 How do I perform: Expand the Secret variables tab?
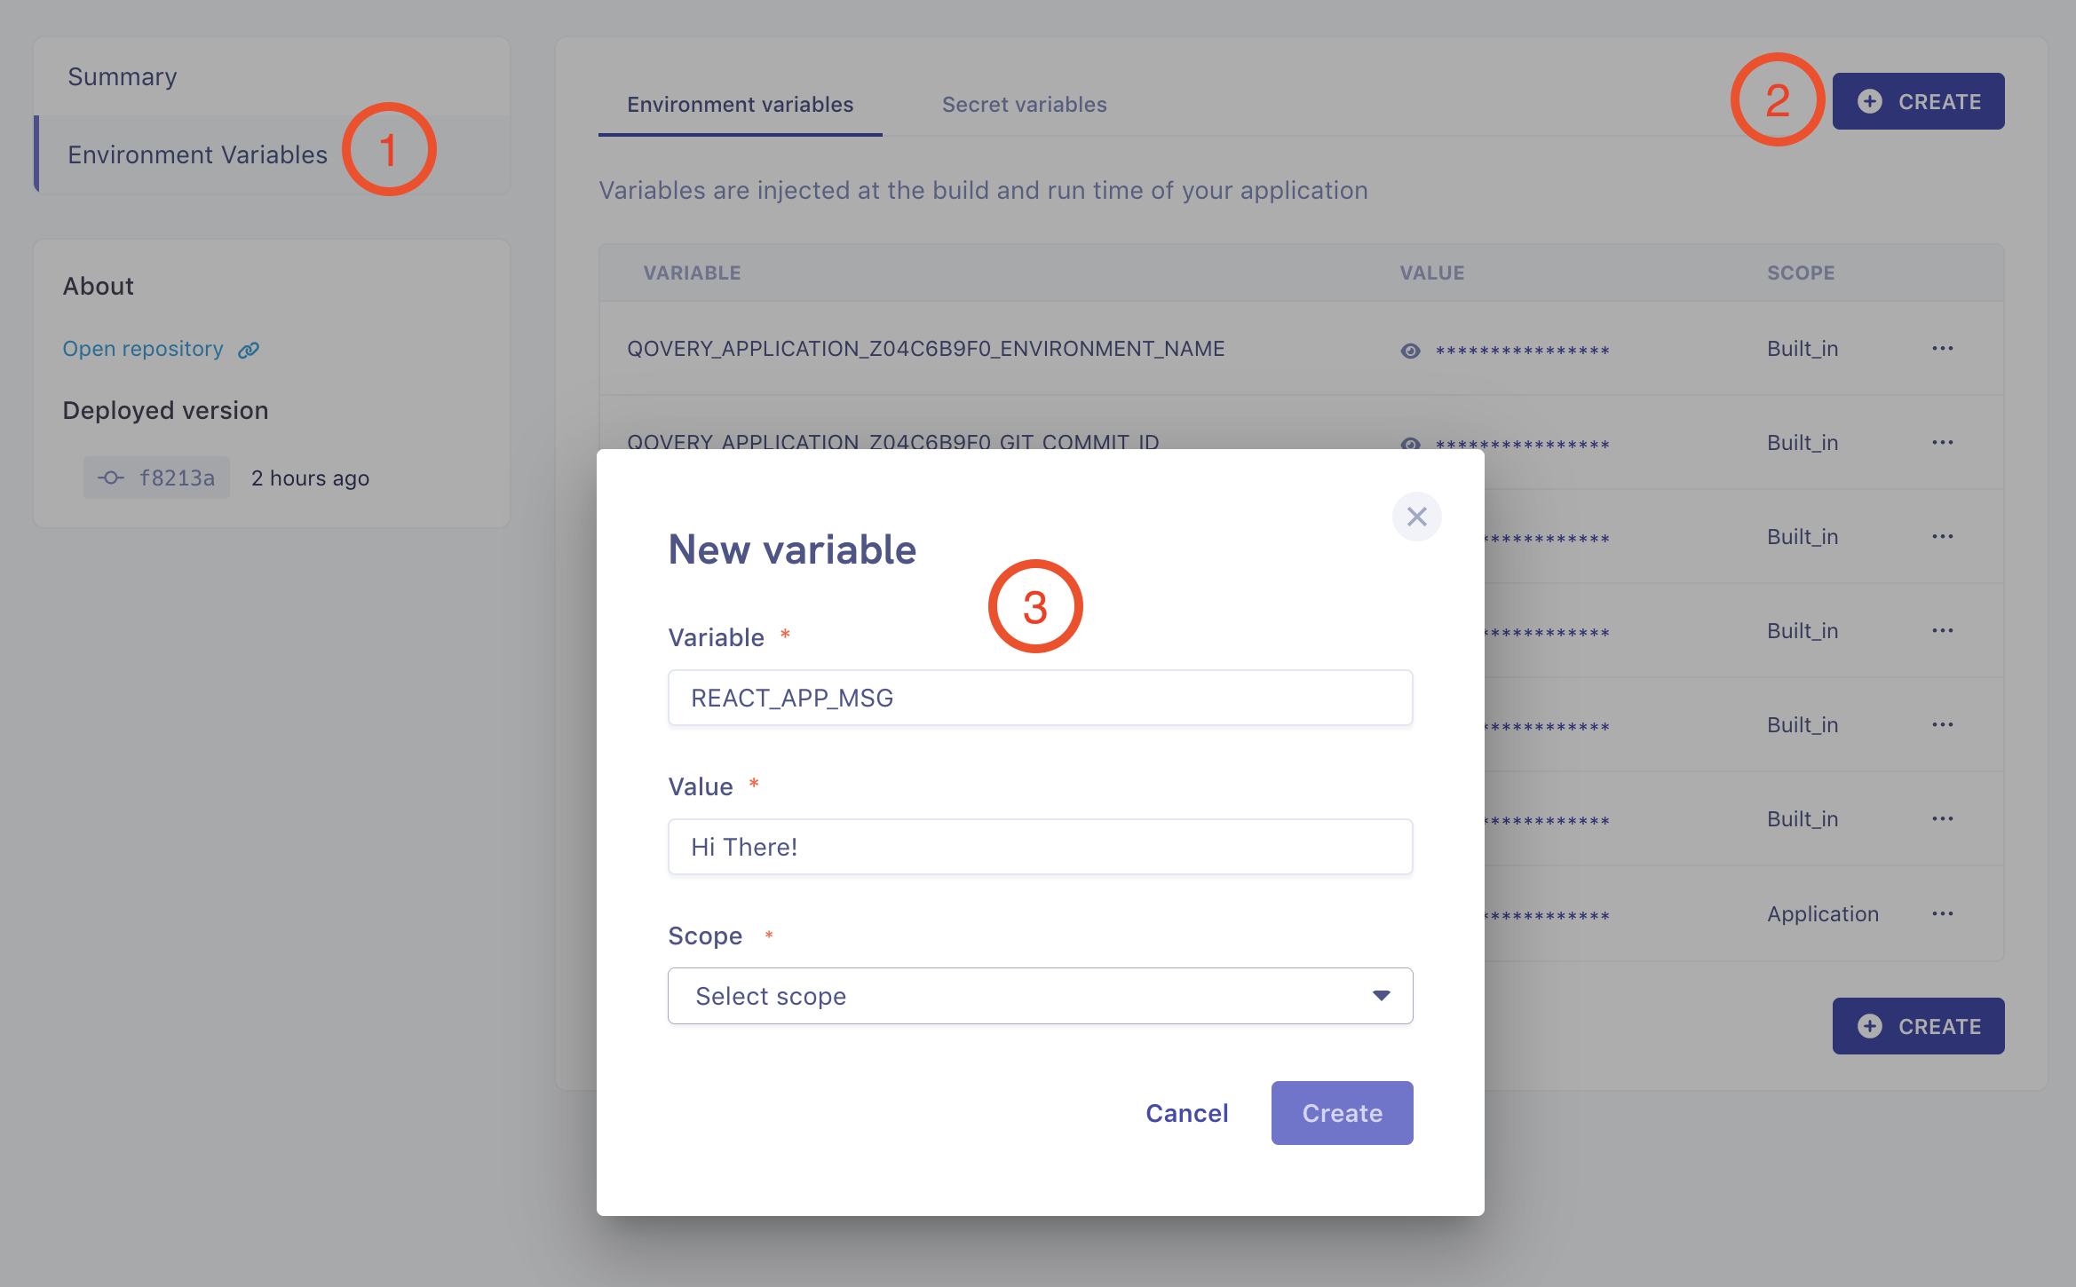[1025, 102]
